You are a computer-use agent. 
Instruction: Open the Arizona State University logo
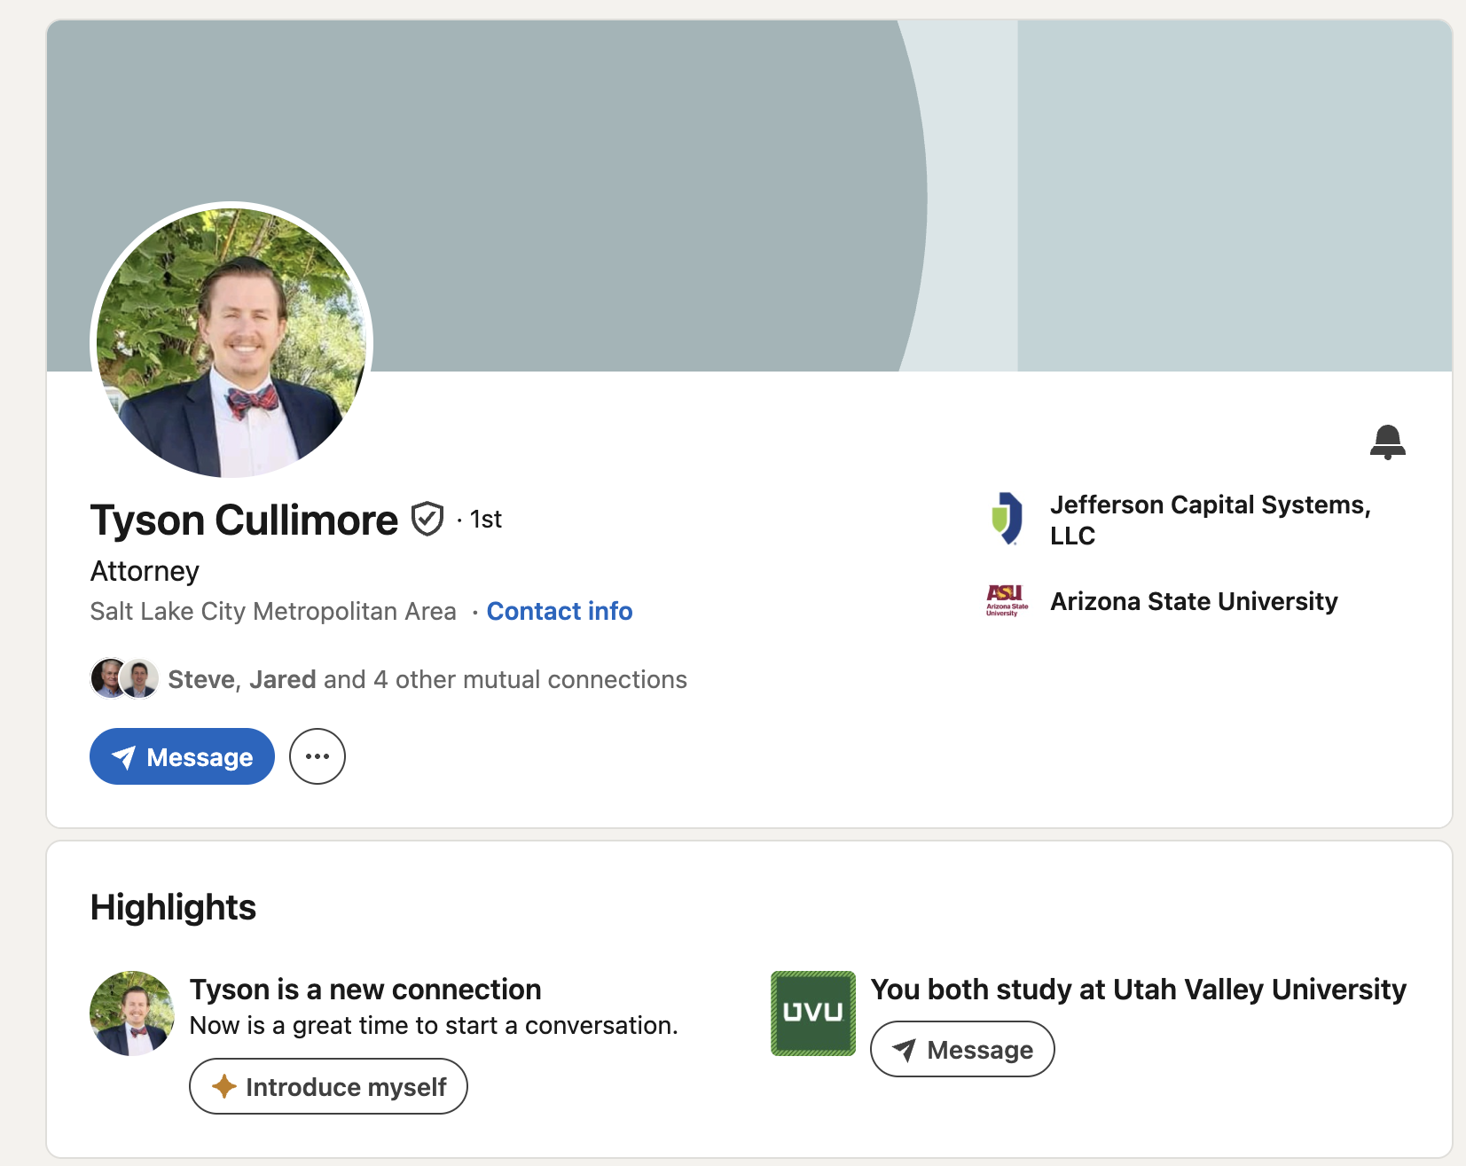coord(1007,601)
